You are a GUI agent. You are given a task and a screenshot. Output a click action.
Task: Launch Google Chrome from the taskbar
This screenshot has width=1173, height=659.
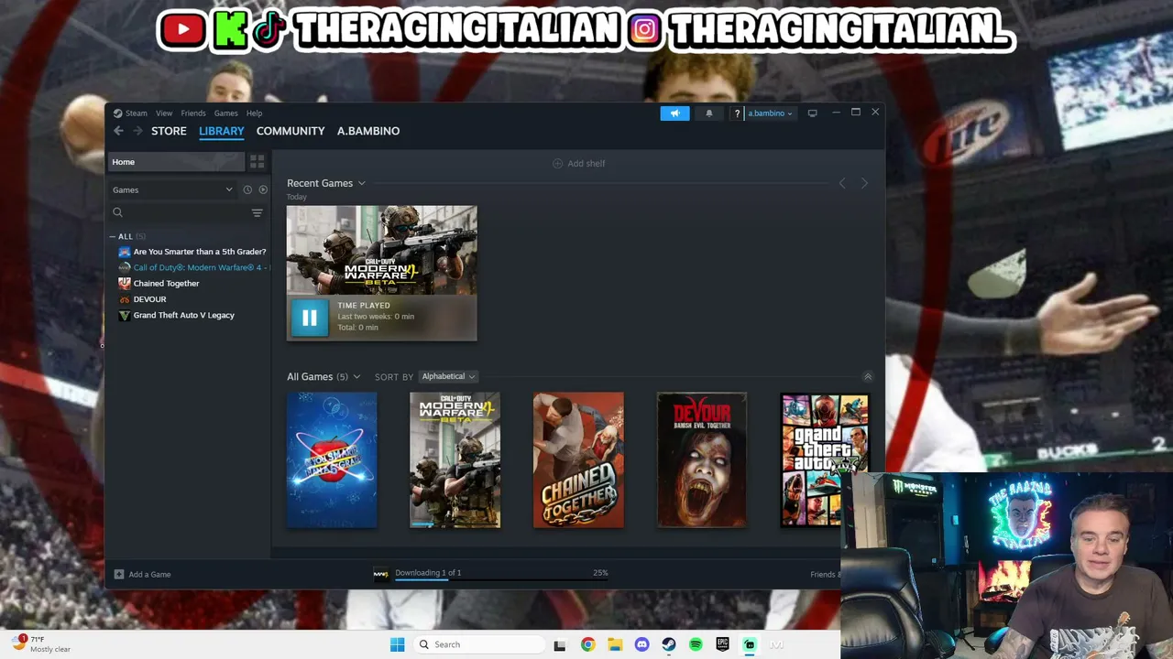(587, 644)
